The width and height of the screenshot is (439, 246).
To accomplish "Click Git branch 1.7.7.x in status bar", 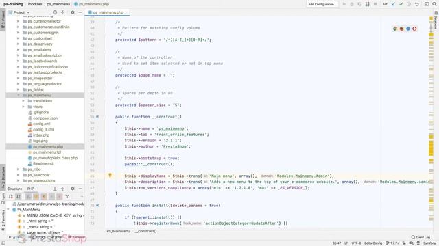I will point(393,243).
